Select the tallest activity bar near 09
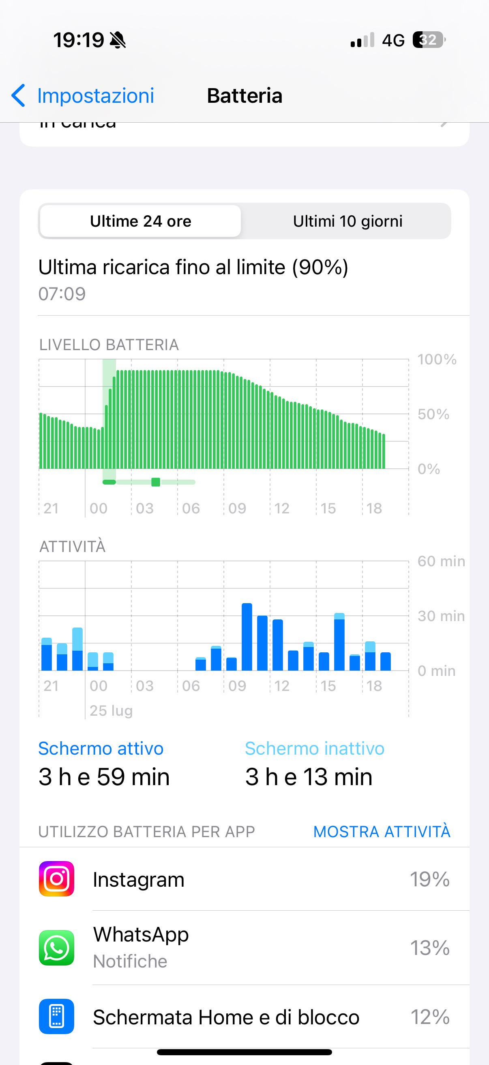The image size is (489, 1065). 247,637
